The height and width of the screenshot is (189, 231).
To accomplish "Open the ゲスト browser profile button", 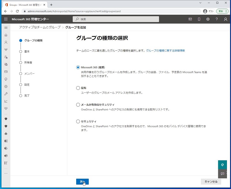I will (x=209, y=11).
